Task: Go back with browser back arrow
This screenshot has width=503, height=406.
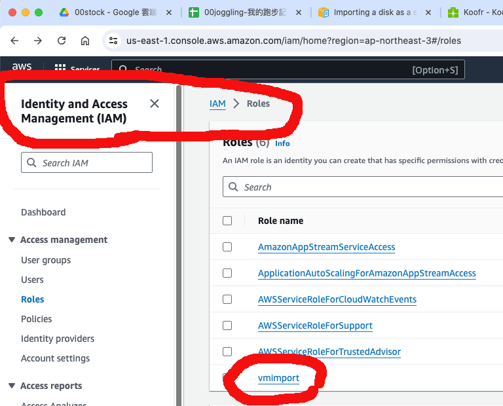Action: pyautogui.click(x=14, y=41)
